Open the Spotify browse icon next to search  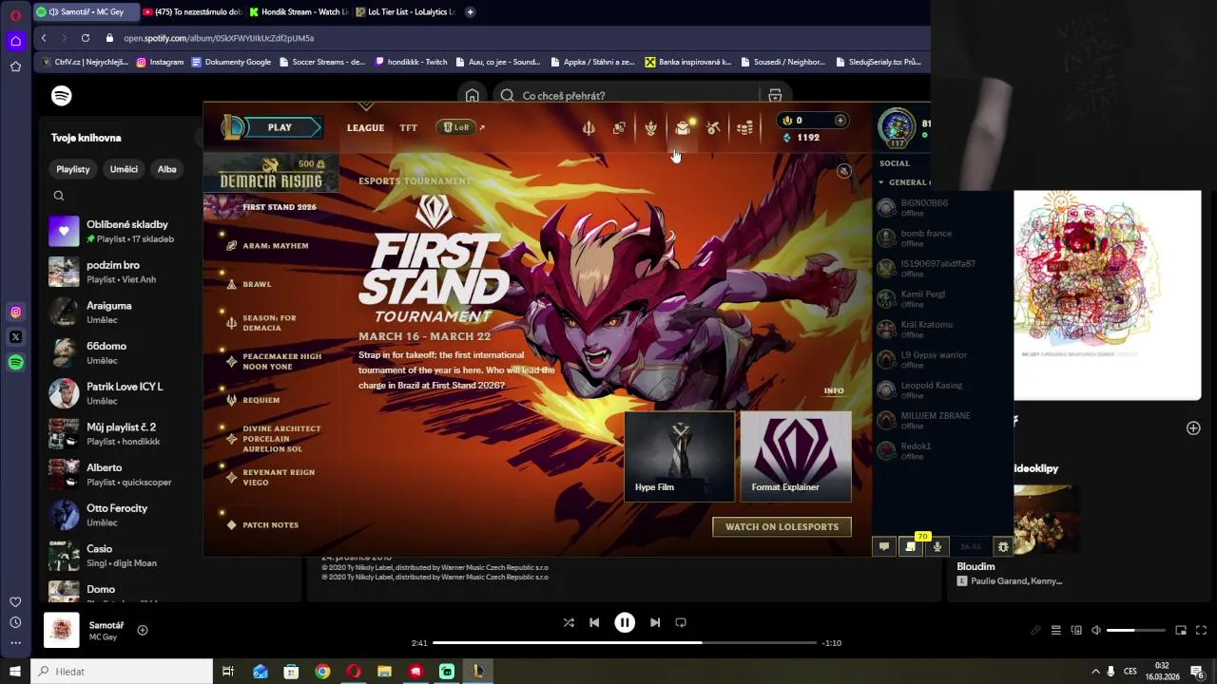(775, 96)
